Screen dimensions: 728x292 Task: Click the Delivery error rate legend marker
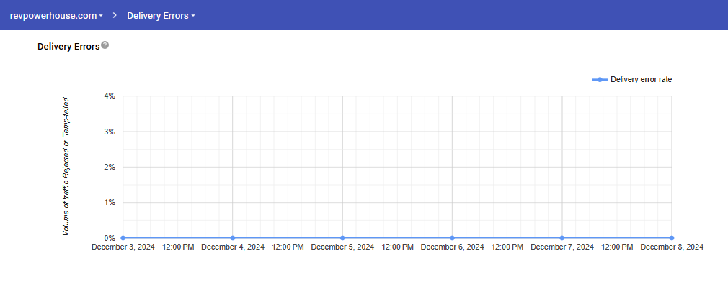point(600,80)
